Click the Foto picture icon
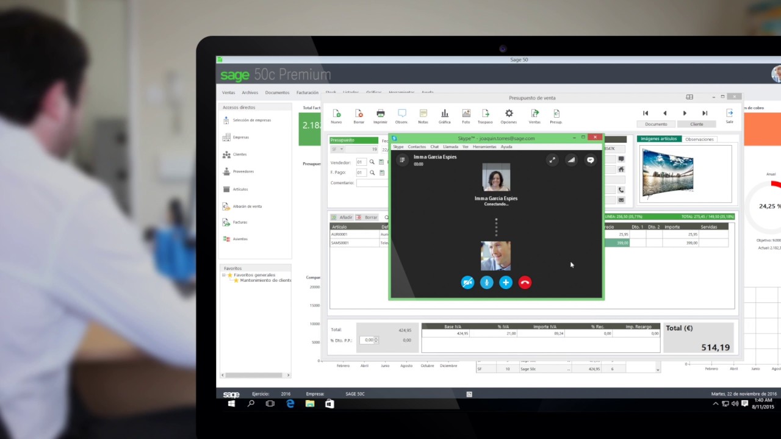The width and height of the screenshot is (781, 439). [x=466, y=113]
